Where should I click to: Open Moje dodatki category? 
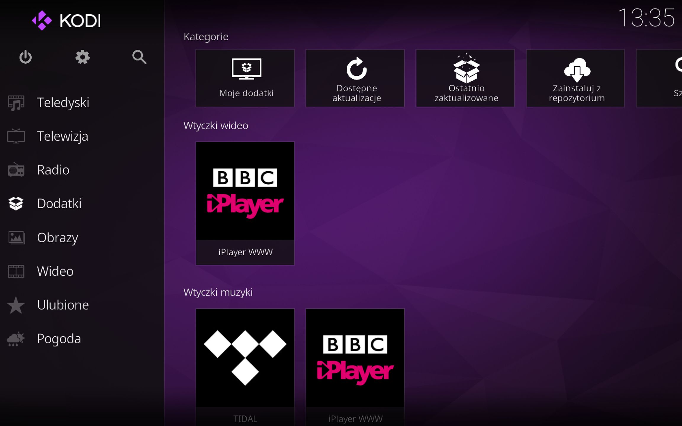(x=245, y=78)
